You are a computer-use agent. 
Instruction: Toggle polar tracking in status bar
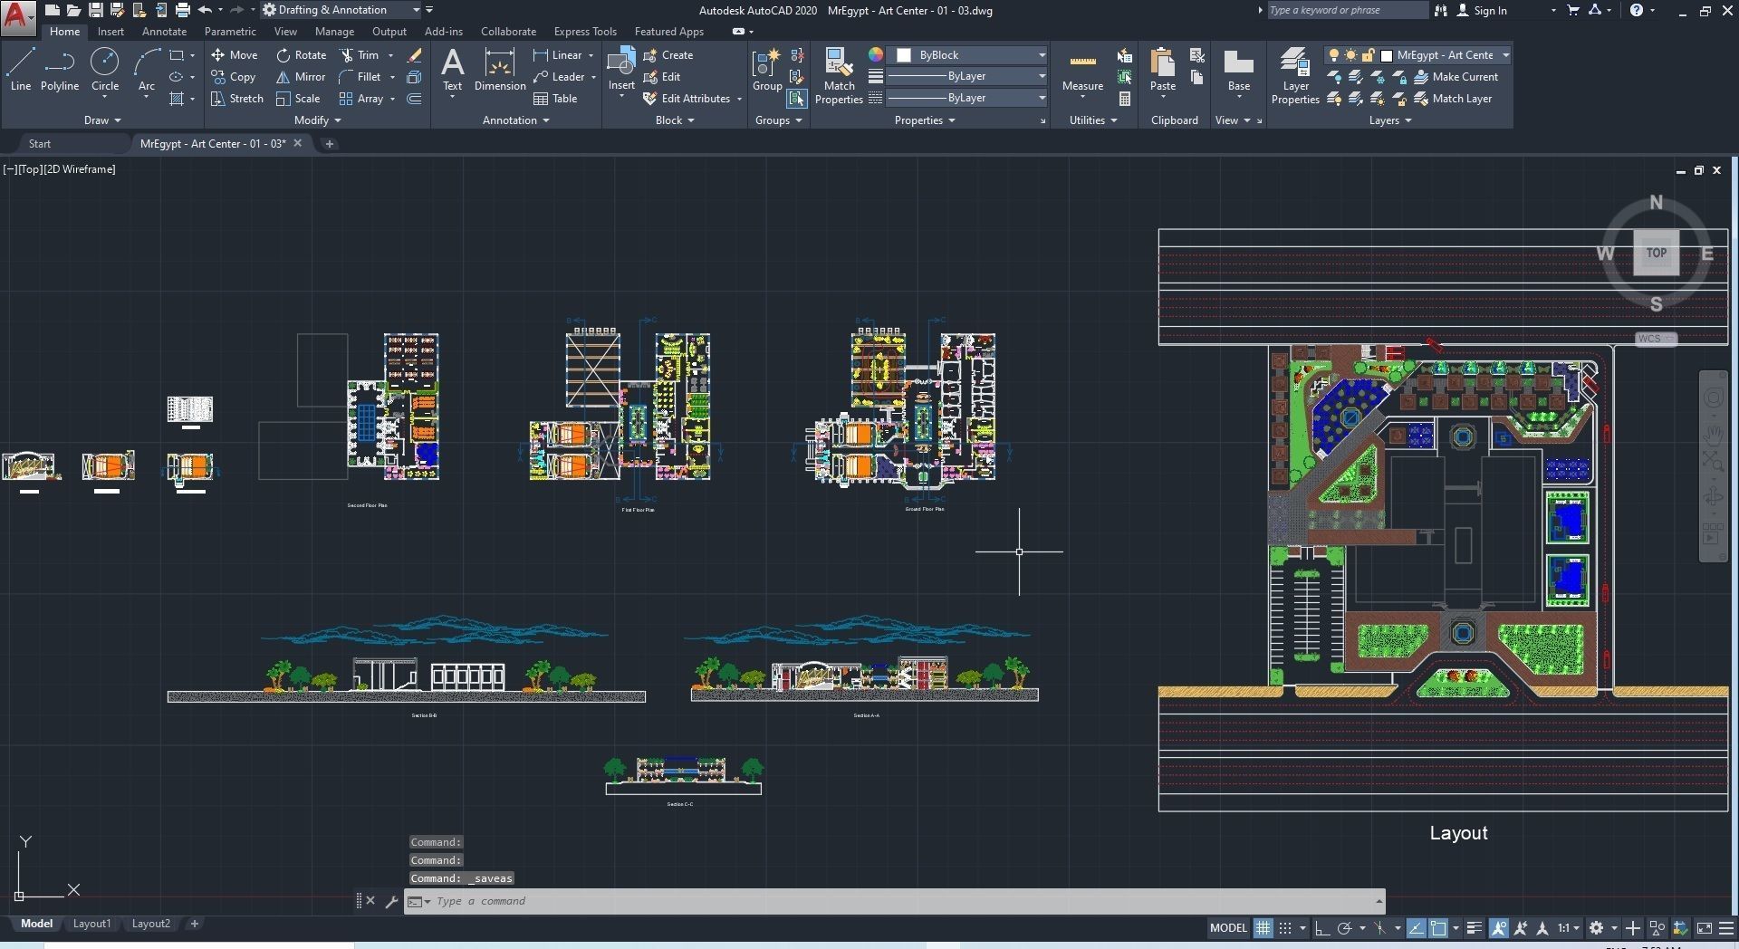pyautogui.click(x=1344, y=928)
